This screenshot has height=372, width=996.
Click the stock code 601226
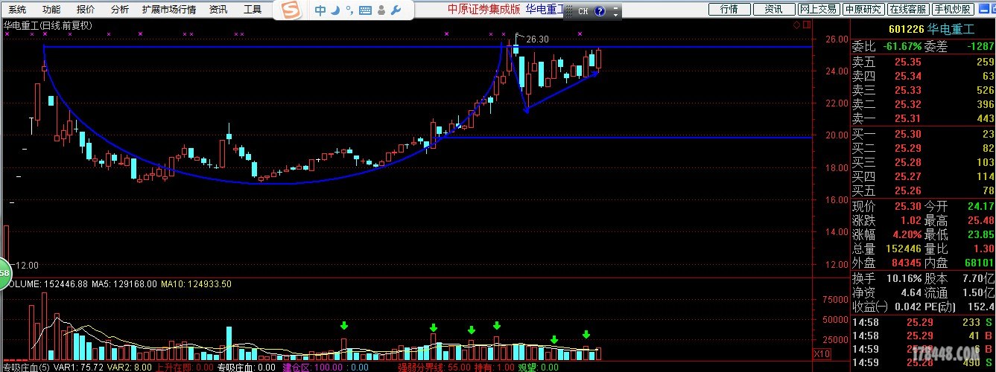pyautogui.click(x=906, y=30)
